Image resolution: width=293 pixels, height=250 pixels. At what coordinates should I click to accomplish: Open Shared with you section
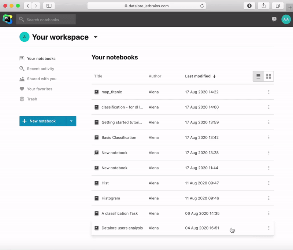pos(42,79)
